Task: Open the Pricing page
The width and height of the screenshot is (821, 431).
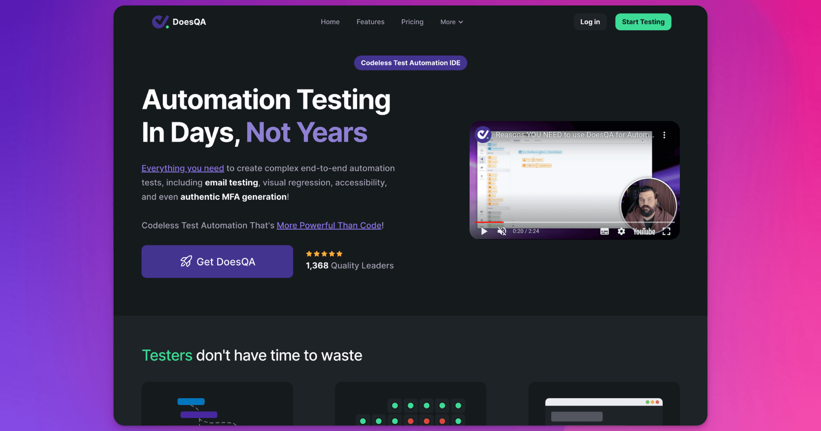Action: click(x=412, y=22)
